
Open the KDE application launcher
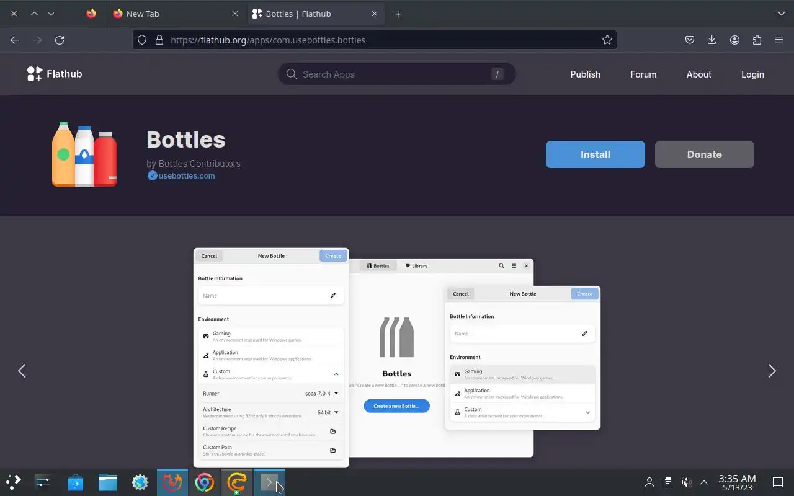tap(14, 482)
